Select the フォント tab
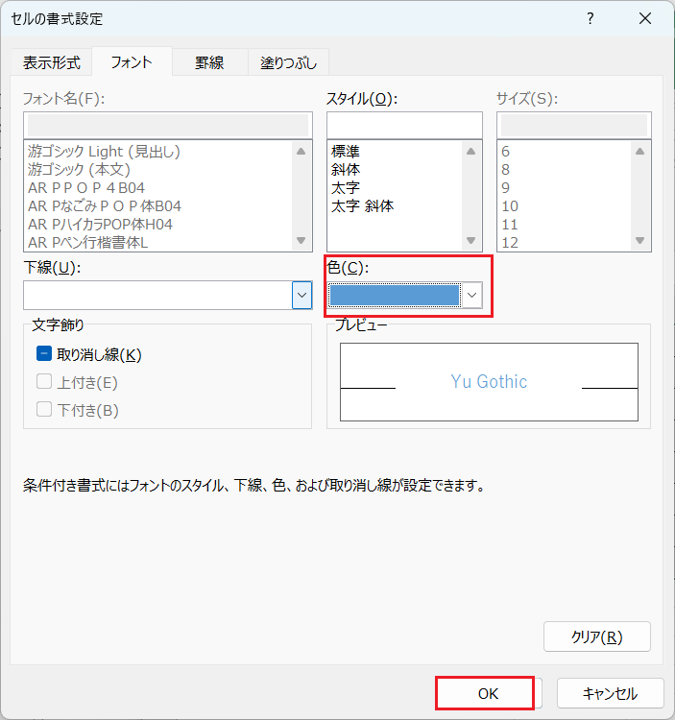675x720 pixels. tap(132, 61)
